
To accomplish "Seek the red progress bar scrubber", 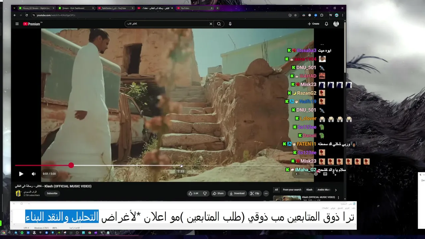I will pyautogui.click(x=71, y=165).
